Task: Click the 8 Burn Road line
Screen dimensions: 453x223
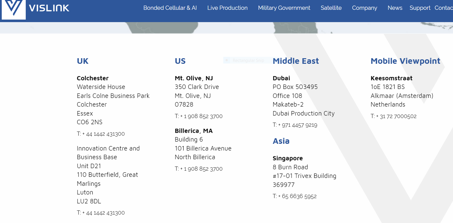Action: (x=290, y=167)
